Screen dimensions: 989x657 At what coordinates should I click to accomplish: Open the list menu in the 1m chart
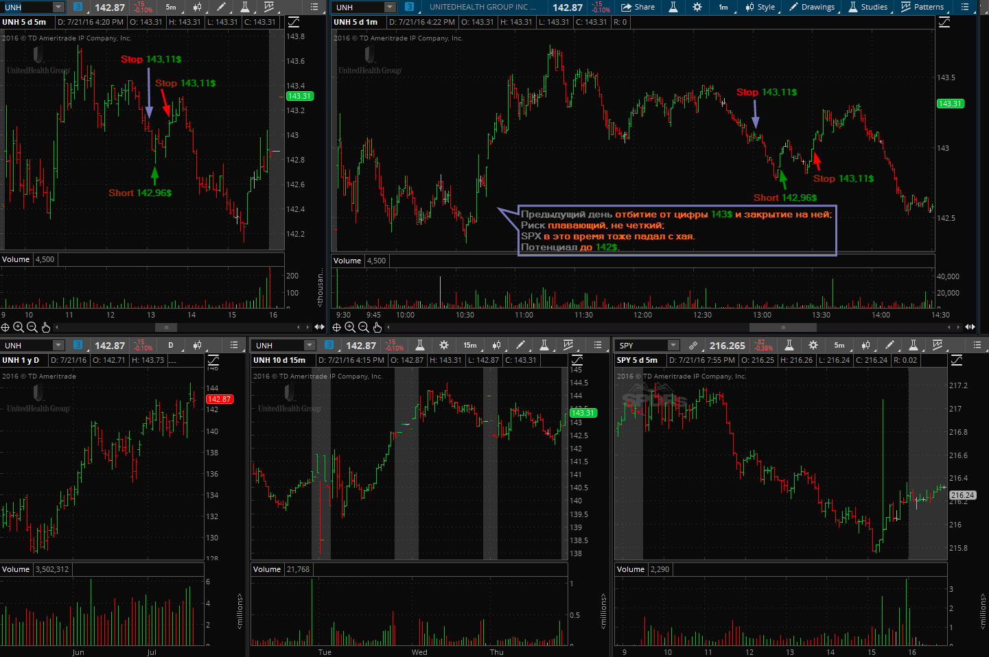coord(965,7)
